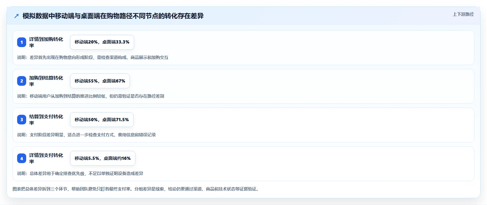The image size is (487, 205).
Task: Click the value chip 移动端55%，桌面端67%
Action: [100, 81]
